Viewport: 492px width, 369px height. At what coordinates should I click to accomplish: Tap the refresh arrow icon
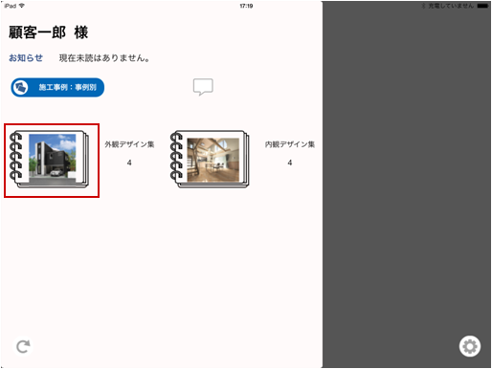[x=23, y=346]
